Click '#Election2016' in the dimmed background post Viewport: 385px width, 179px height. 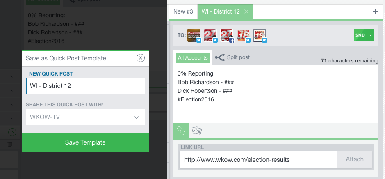point(46,41)
